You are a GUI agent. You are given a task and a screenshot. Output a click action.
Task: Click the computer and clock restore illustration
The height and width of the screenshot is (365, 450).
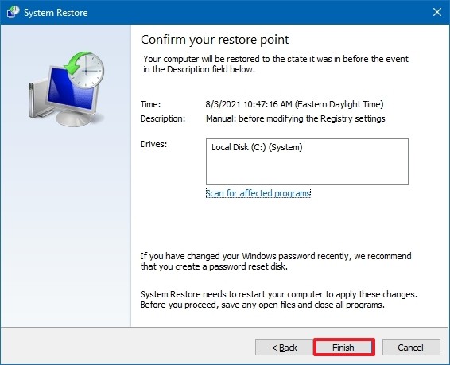pyautogui.click(x=66, y=89)
